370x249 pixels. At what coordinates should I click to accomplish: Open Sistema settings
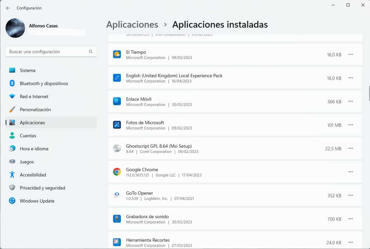click(x=51, y=70)
